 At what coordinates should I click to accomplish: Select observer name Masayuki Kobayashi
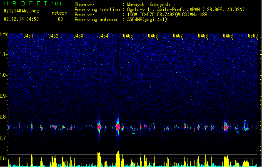coord(149,5)
